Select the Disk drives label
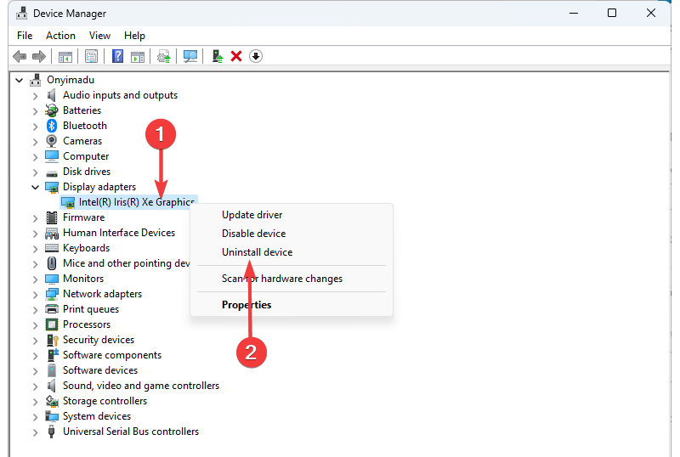Image resolution: width=680 pixels, height=457 pixels. pos(87,172)
